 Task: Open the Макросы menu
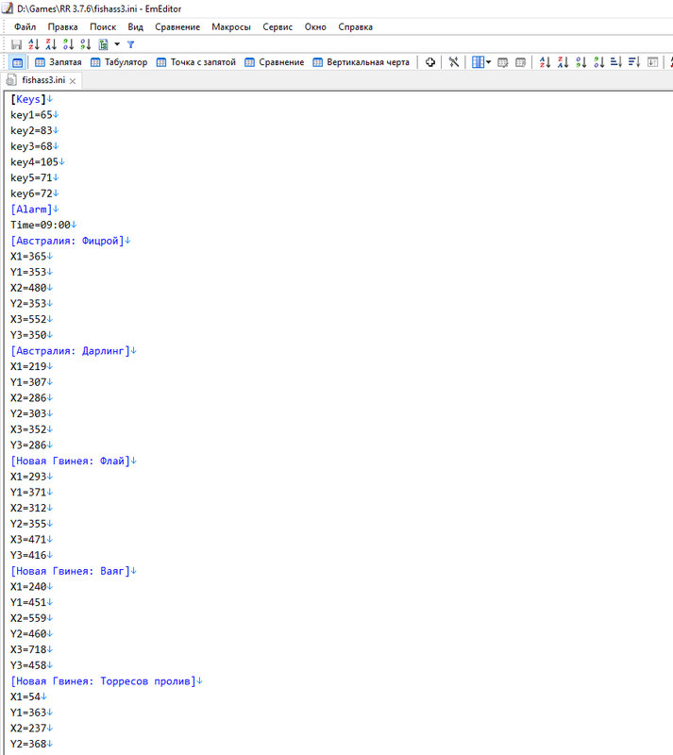[231, 27]
